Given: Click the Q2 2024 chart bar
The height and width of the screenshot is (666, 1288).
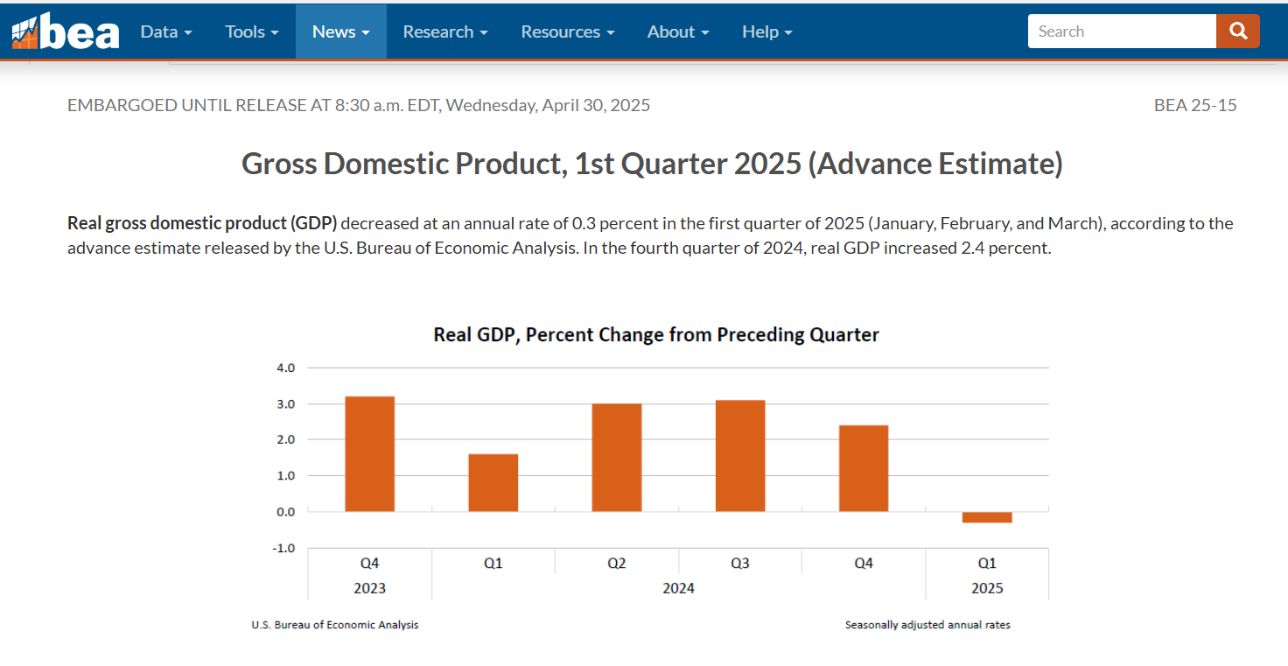Looking at the screenshot, I should (x=617, y=457).
